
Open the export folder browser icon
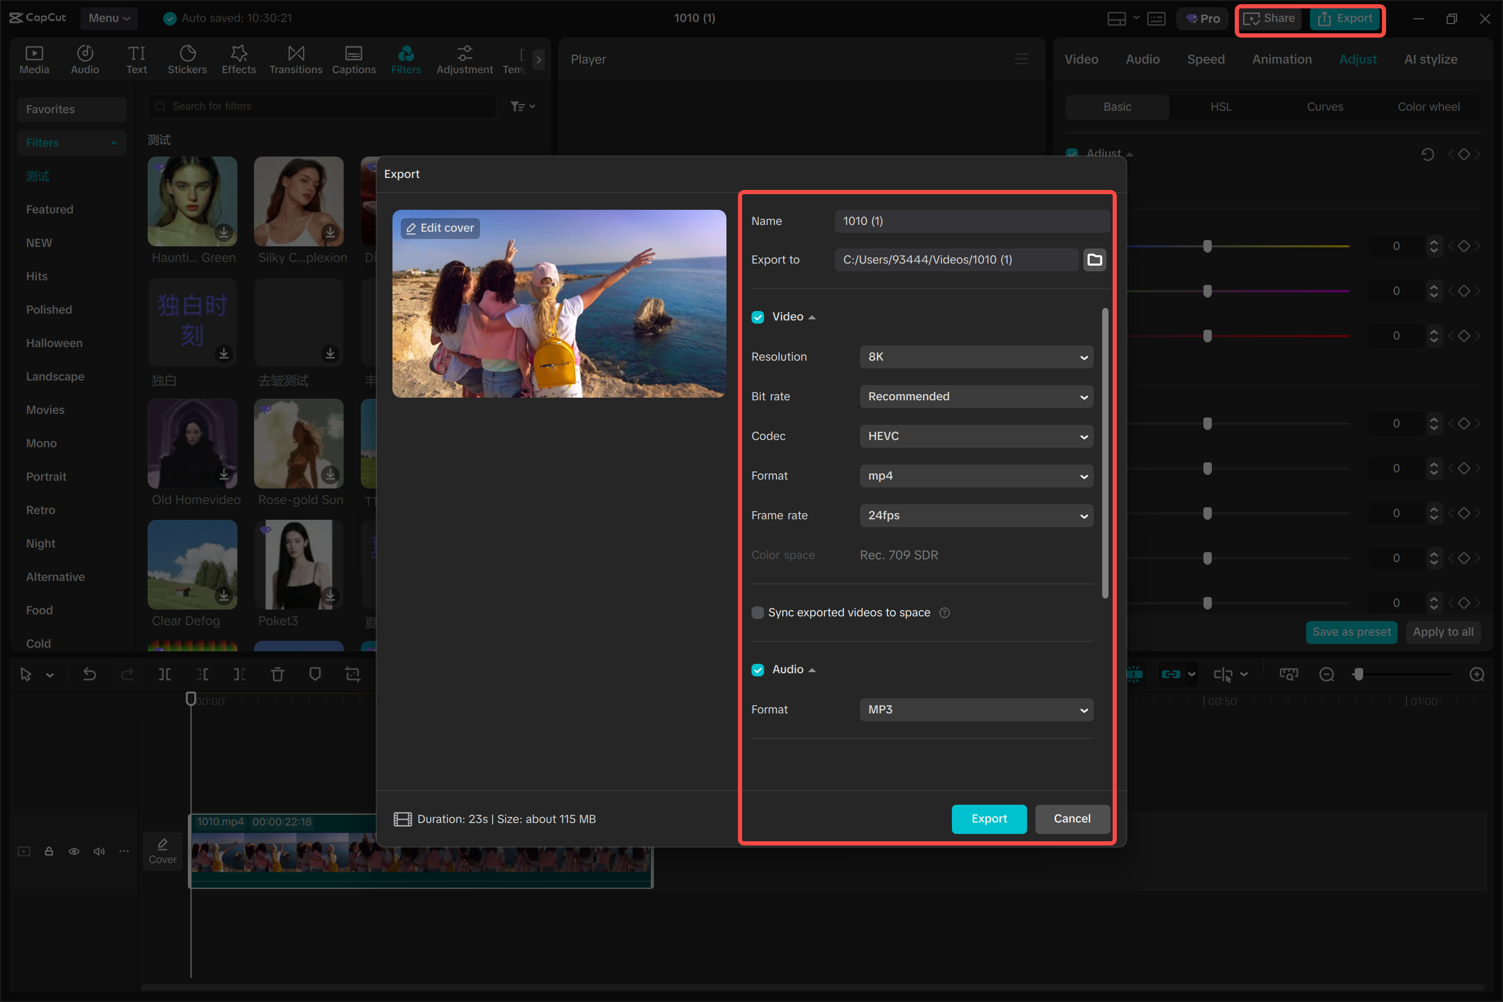1094,259
